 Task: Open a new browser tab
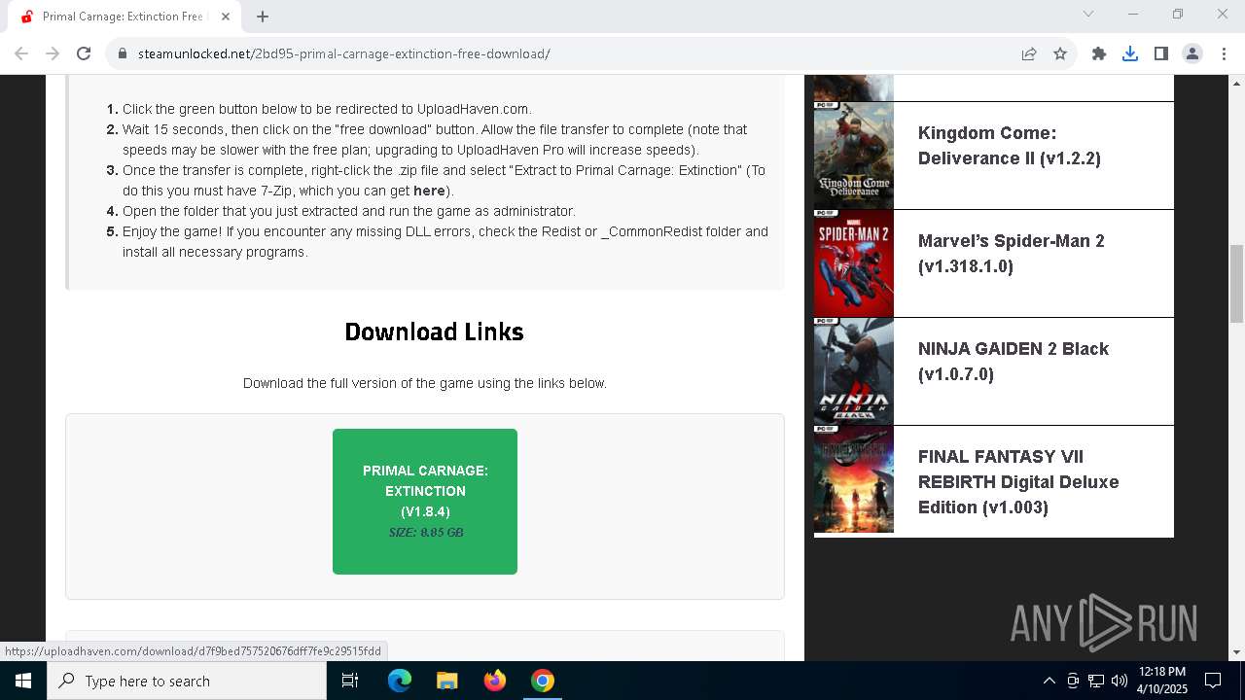click(263, 16)
